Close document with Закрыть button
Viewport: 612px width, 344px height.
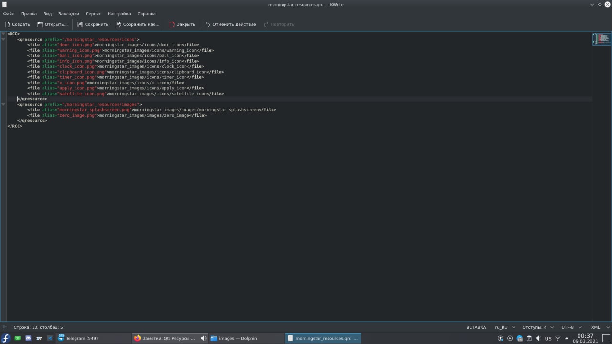click(x=182, y=24)
